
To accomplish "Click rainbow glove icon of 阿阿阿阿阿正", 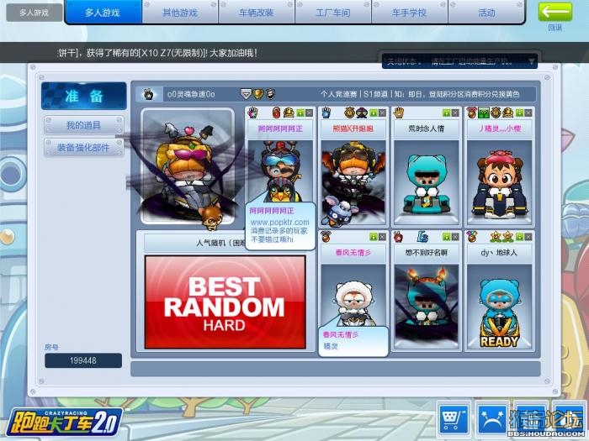I will pos(252,113).
